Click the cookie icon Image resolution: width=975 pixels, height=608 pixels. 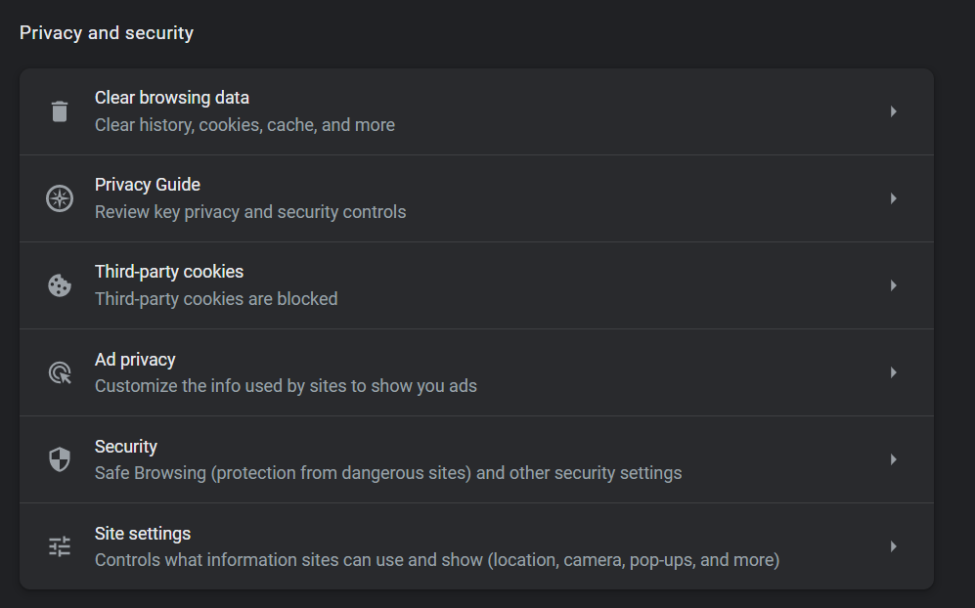(60, 285)
